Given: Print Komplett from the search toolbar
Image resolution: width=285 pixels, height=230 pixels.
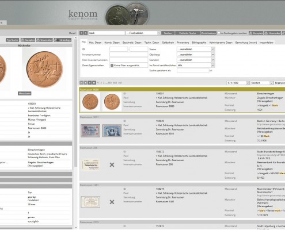Looking at the screenshot, I should [x=256, y=33].
